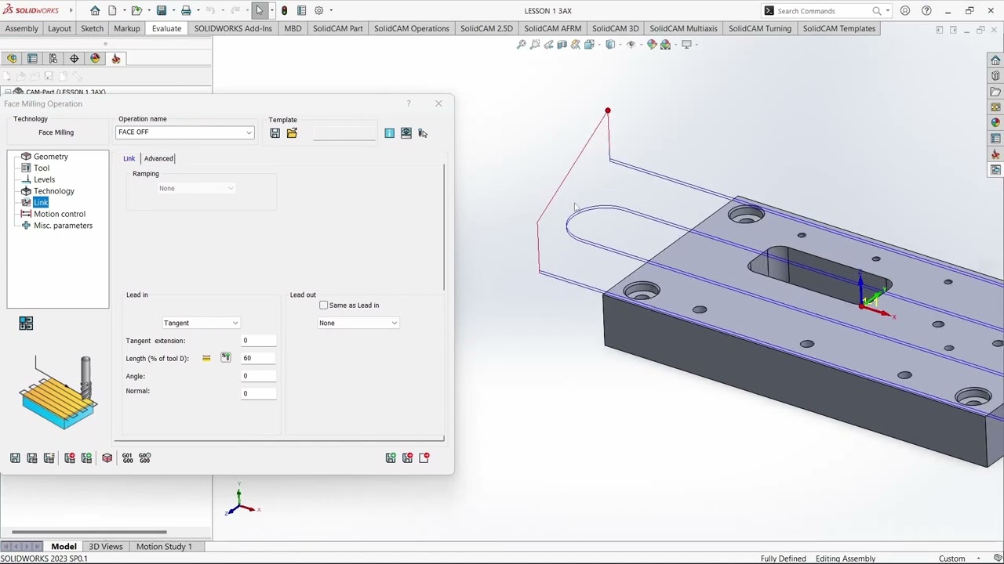Click the Exit without saving icon

point(424,458)
